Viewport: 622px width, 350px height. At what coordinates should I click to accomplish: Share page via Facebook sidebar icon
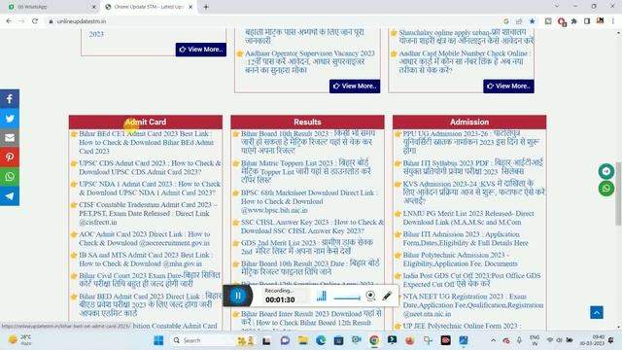(10, 99)
